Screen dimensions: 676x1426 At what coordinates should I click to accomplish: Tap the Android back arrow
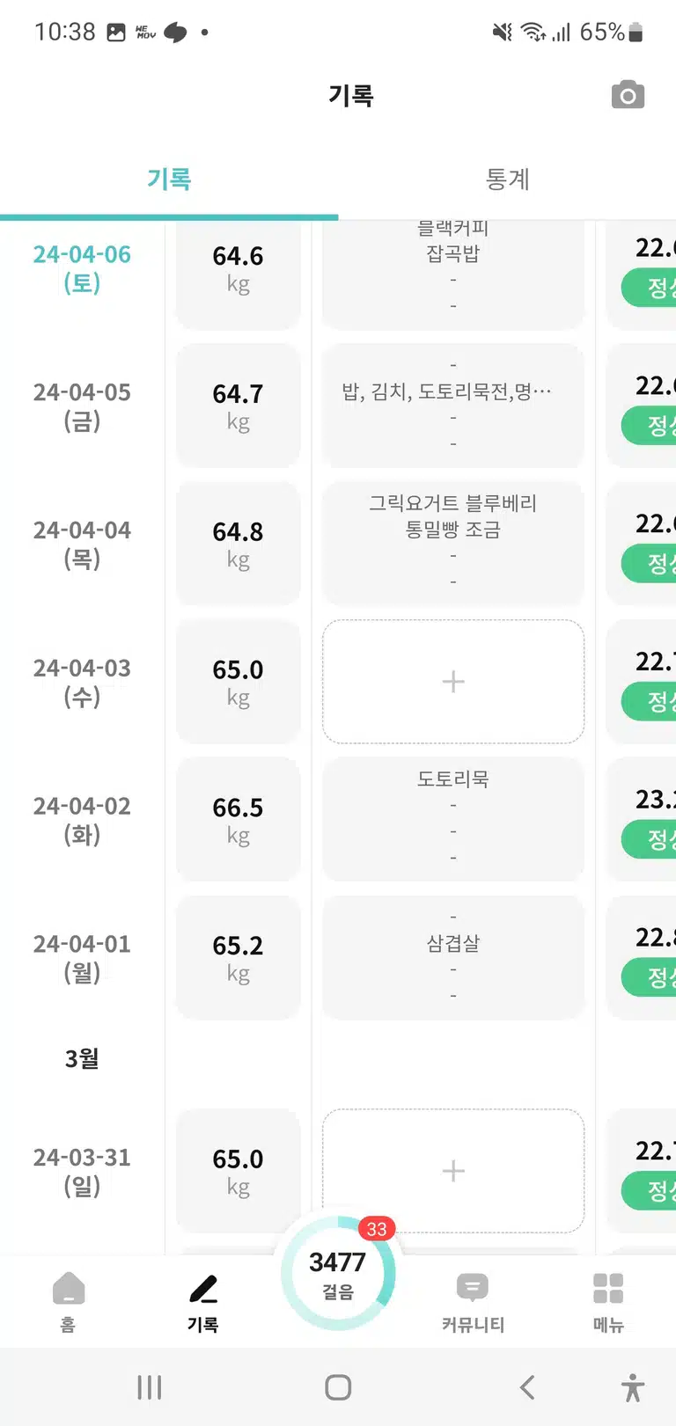(526, 1387)
